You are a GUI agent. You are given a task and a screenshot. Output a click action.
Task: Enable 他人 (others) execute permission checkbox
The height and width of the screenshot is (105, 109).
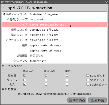coord(67,84)
